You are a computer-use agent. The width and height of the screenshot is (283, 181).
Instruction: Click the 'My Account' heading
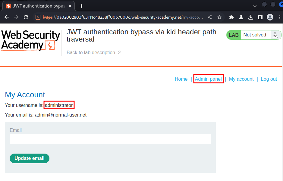[x=25, y=95]
